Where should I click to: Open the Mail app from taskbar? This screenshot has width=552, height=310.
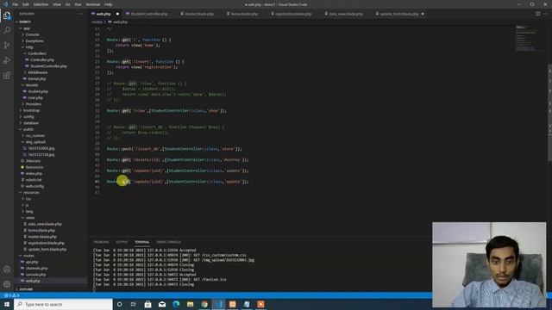click(162, 304)
